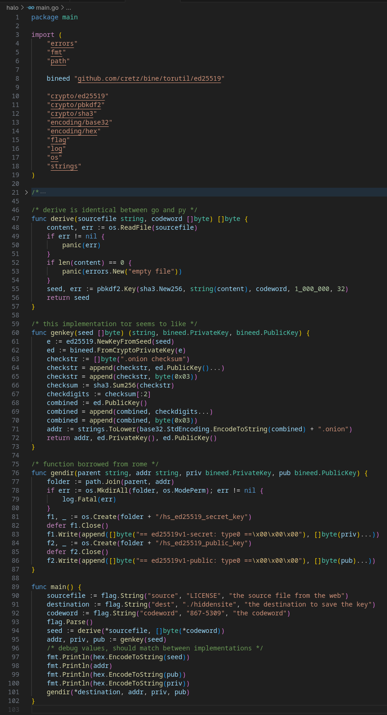
Task: Click line number 76 in the gutter
Action: (x=15, y=473)
